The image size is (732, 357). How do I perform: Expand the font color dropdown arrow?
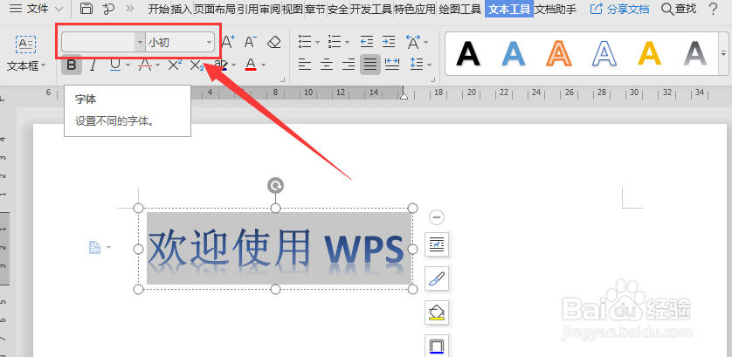tap(263, 65)
